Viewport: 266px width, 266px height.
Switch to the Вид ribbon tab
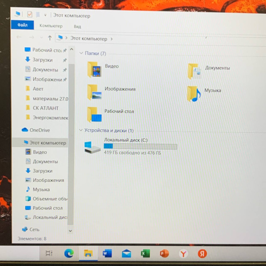77,27
